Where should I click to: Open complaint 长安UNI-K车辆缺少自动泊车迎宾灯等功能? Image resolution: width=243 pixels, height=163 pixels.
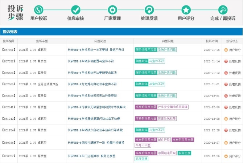(95, 130)
